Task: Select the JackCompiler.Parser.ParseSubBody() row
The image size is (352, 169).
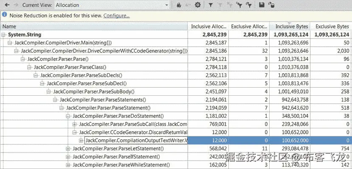Action: tap(176, 91)
